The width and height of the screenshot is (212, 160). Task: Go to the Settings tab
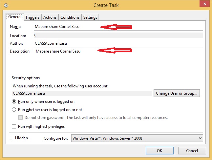click(x=90, y=17)
